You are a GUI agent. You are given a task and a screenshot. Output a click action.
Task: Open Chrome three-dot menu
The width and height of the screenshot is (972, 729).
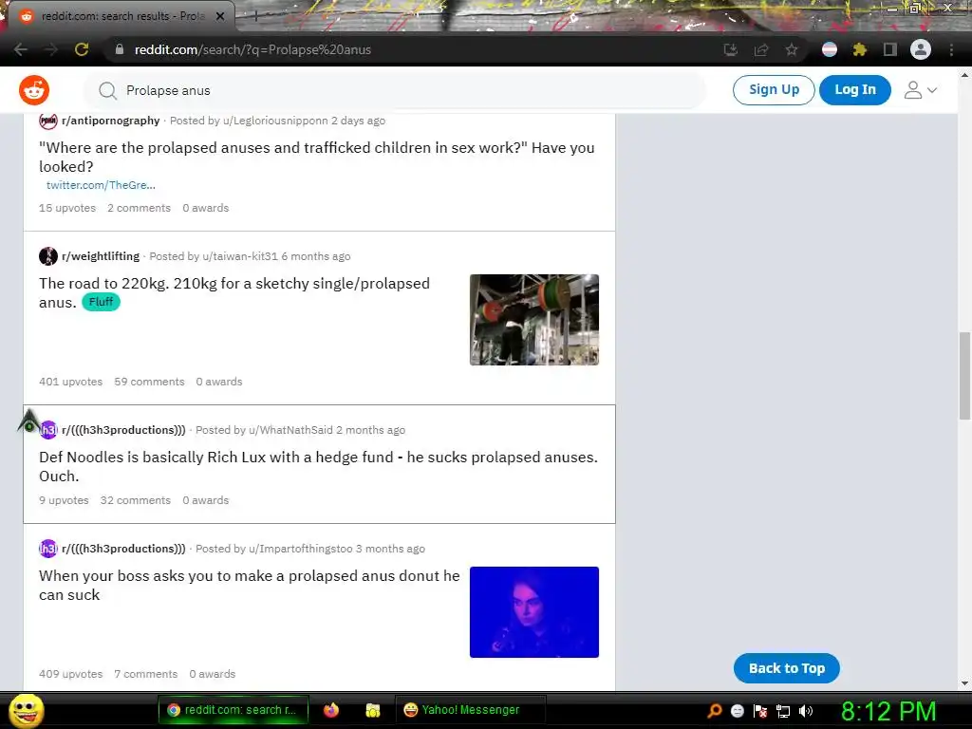click(x=951, y=49)
